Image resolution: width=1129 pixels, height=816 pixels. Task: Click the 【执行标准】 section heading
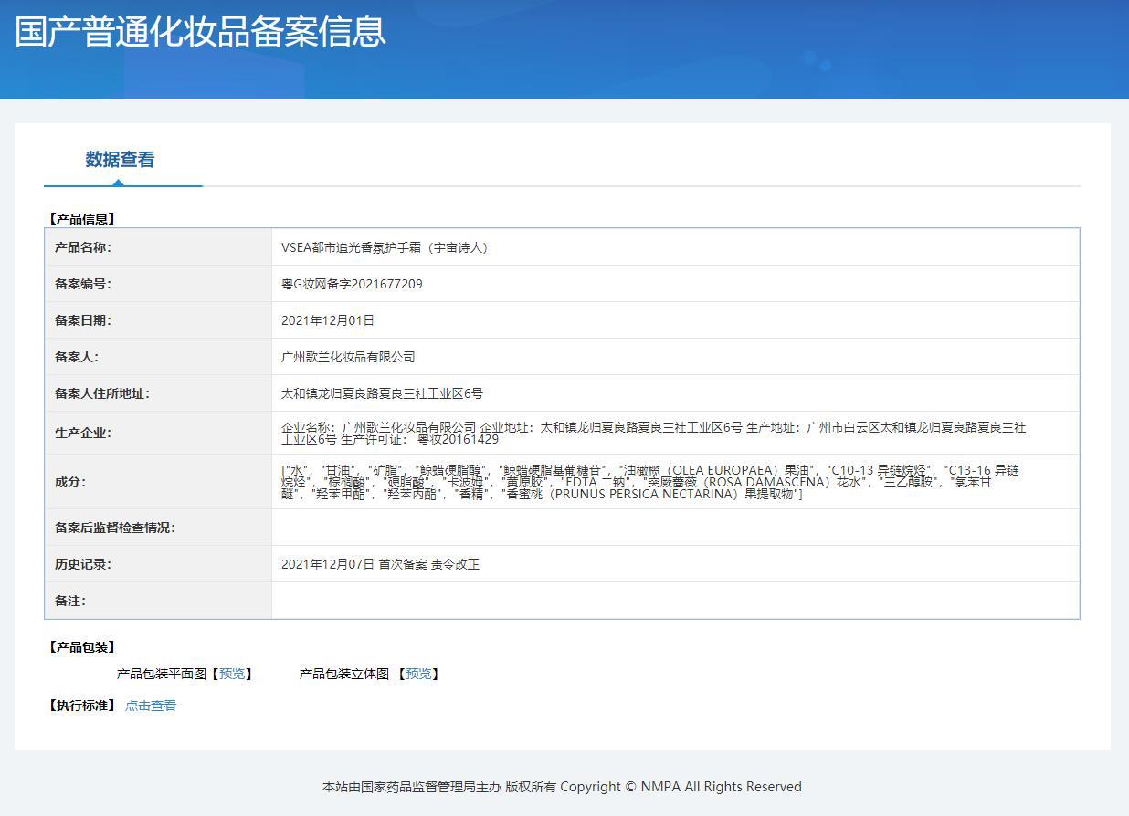point(82,706)
